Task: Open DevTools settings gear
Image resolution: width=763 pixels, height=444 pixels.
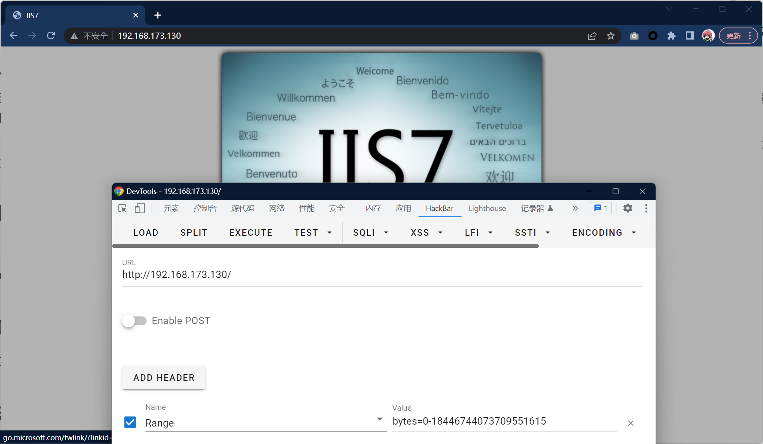Action: coord(628,208)
